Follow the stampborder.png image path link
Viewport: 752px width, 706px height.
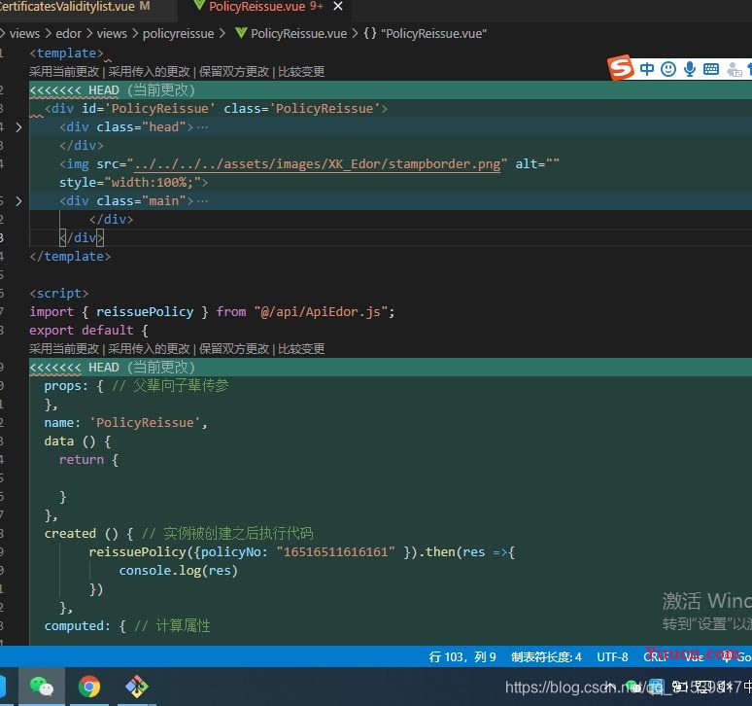click(x=317, y=164)
